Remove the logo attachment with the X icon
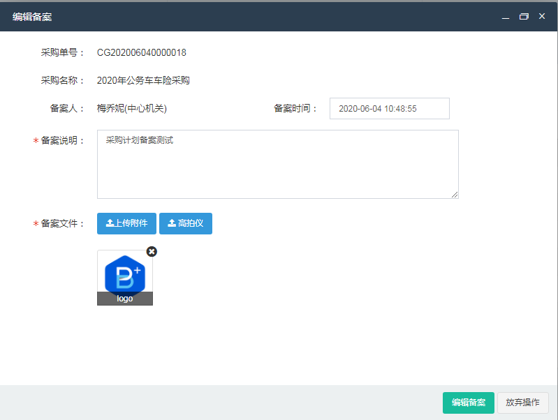The image size is (558, 420). (x=152, y=251)
